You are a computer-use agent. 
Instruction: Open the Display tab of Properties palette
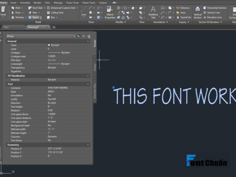pyautogui.click(x=95, y=67)
